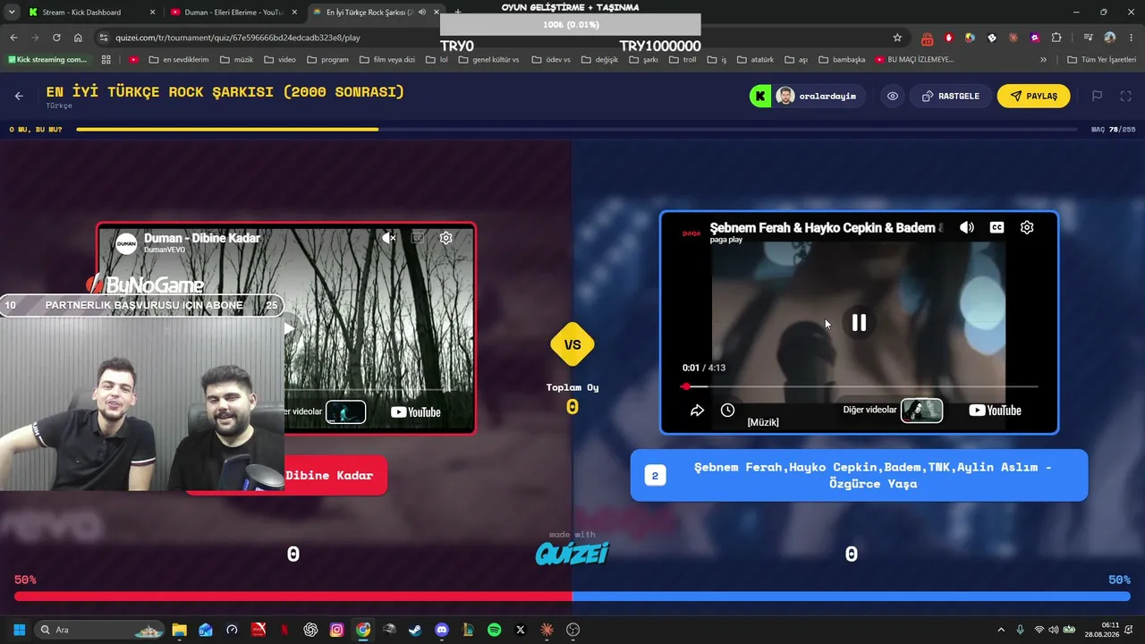Open Steam from the taskbar

(415, 630)
